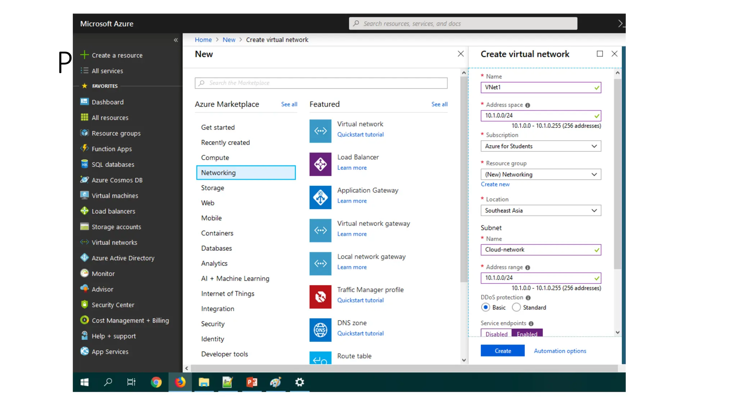Click See all next to Featured
737x414 pixels.
(x=439, y=104)
